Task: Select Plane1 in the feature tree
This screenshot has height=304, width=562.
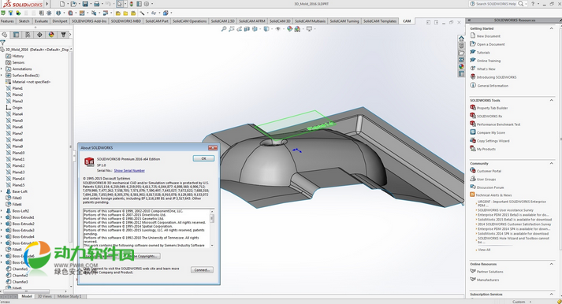Action: pyautogui.click(x=17, y=88)
